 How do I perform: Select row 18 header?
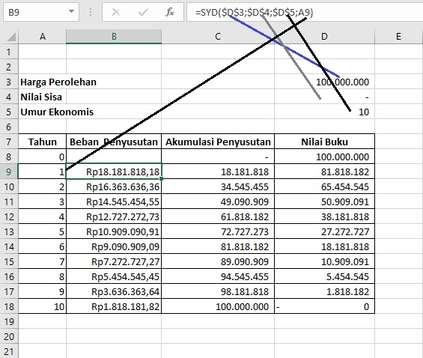coord(9,306)
